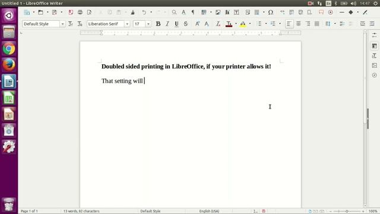Open undo history dropdown arrow
Image resolution: width=380 pixels, height=214 pixels.
coord(151,12)
